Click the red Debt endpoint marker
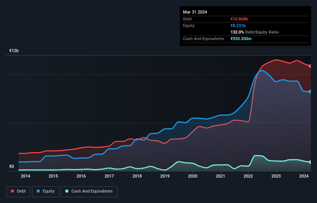 [310, 66]
